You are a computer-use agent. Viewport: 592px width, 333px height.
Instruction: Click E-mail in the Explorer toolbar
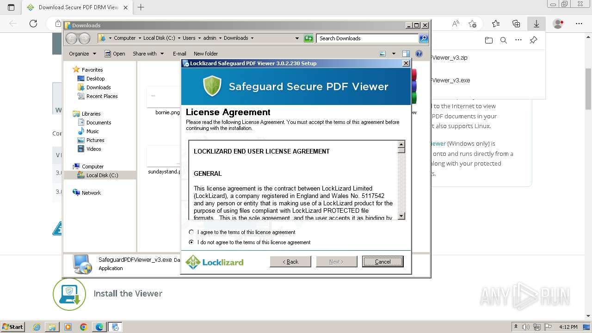179,54
